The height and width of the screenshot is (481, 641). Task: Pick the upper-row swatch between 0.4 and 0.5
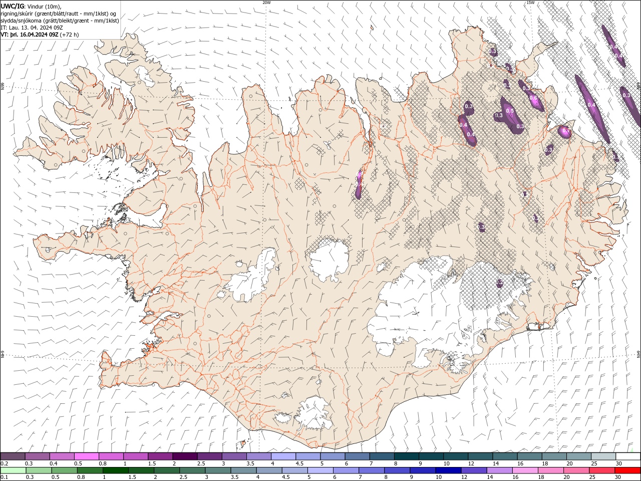tap(62, 456)
